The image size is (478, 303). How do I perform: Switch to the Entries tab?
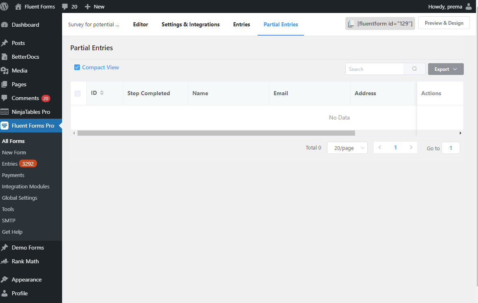241,24
